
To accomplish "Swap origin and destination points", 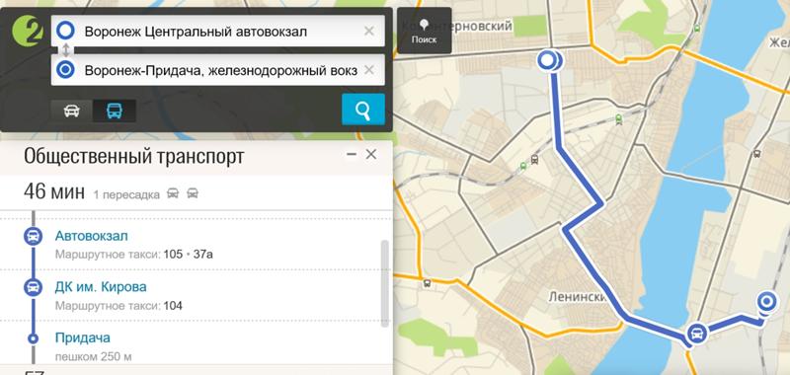I will (65, 50).
